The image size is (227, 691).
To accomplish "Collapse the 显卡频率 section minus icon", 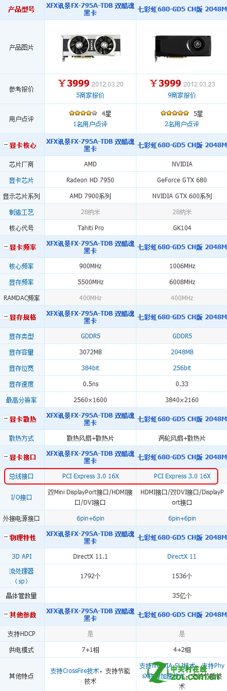I will (6, 247).
